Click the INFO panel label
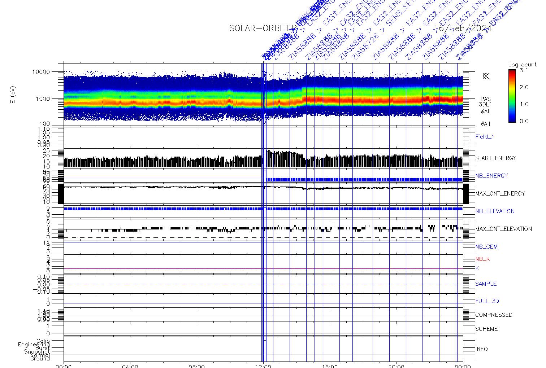 [481, 349]
